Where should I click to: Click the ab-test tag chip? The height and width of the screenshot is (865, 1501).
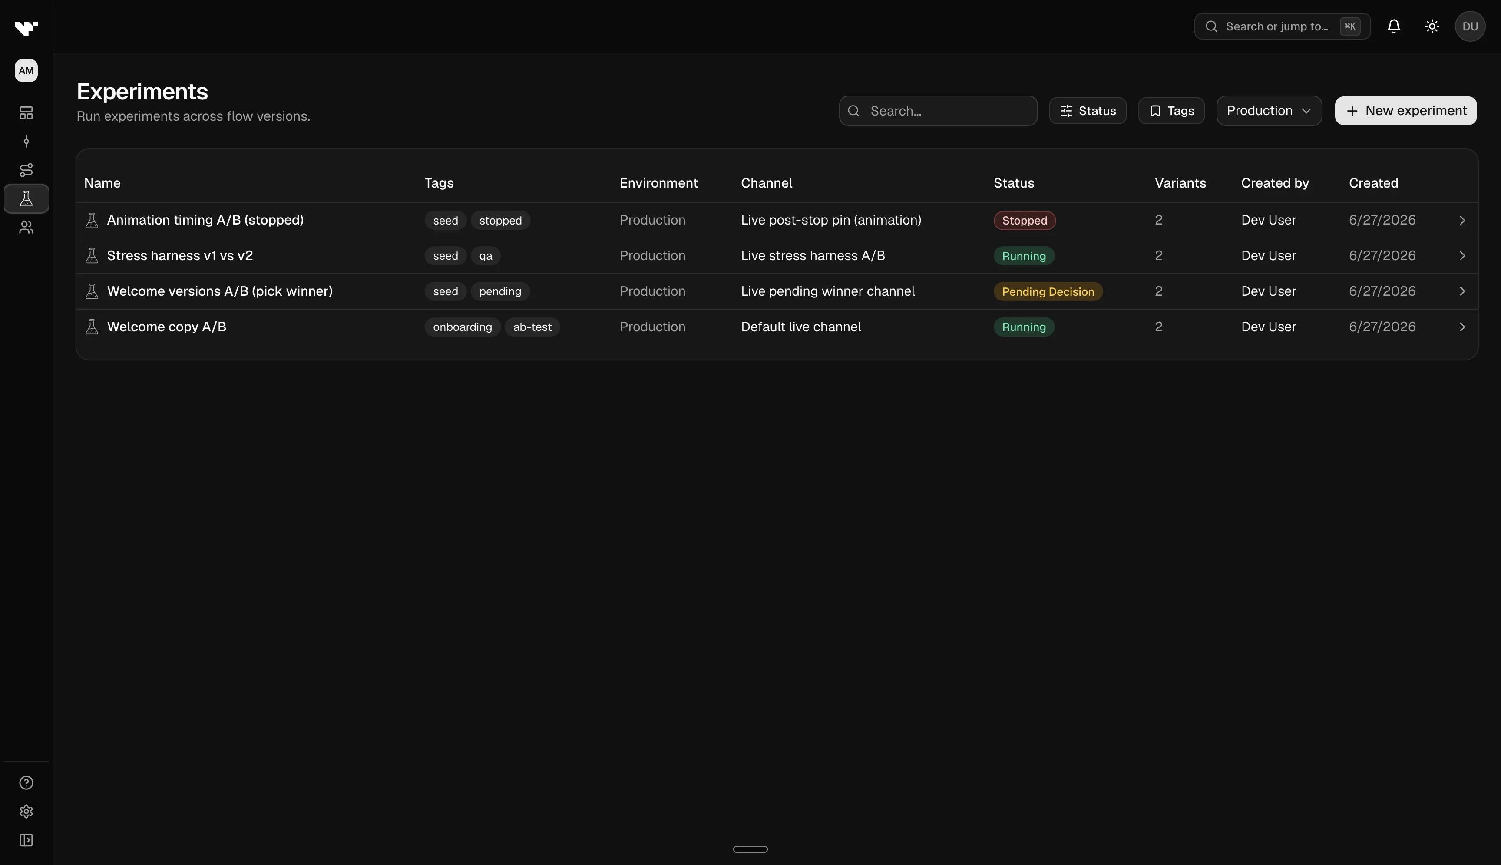click(532, 327)
